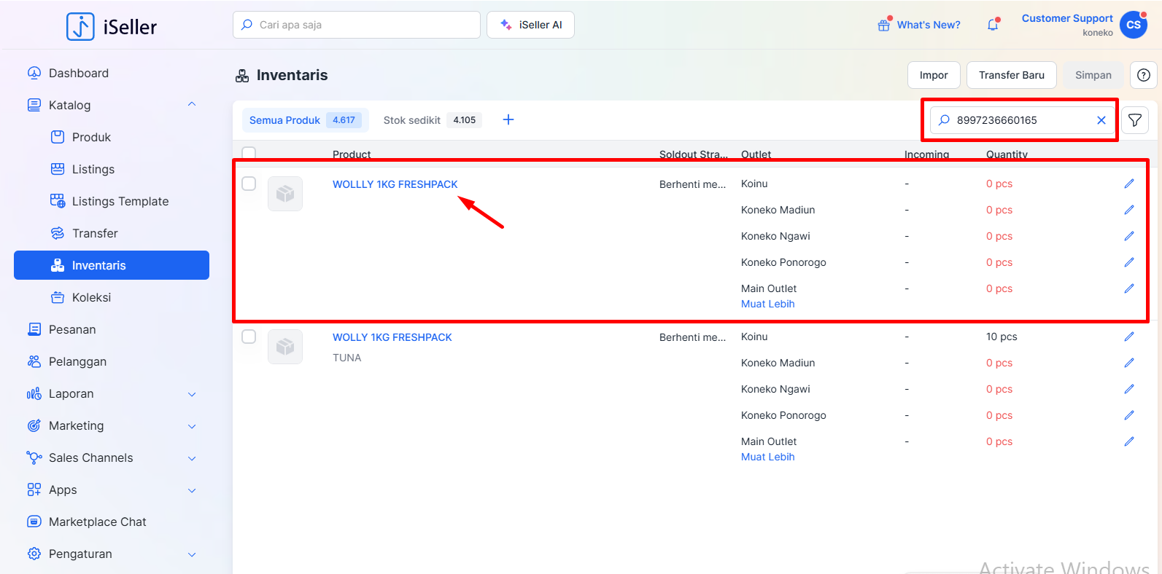Edit Koinu quantity for WOLLLY 1KG FRESHPACK
The image size is (1162, 574).
click(1128, 184)
